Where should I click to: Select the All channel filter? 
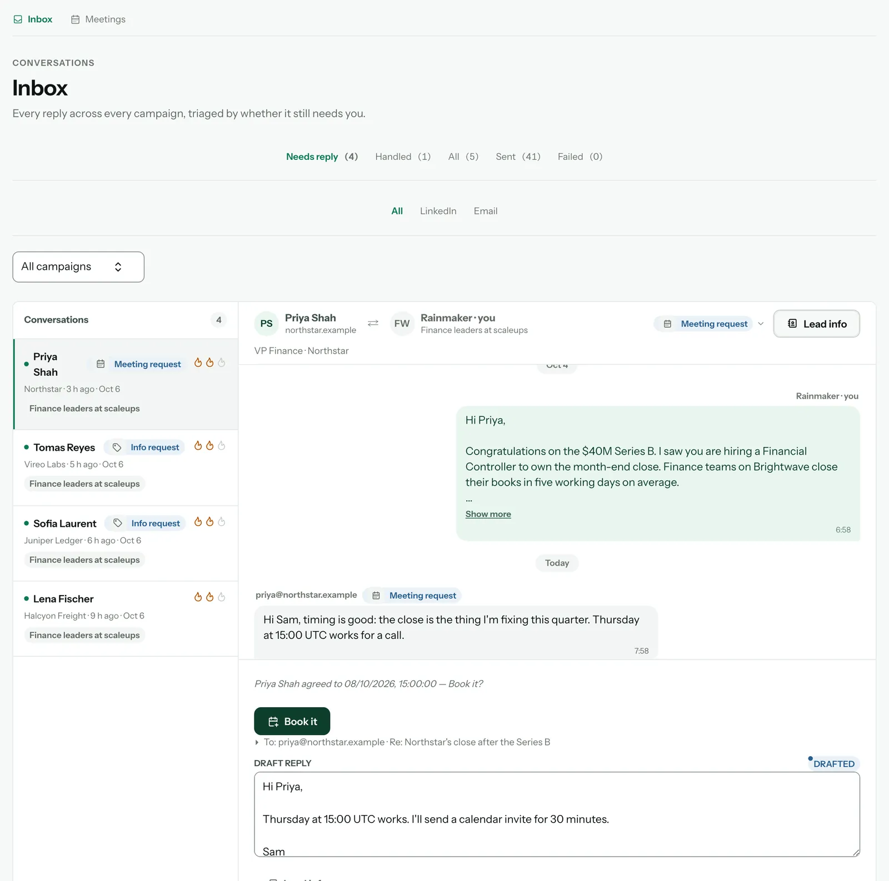397,211
